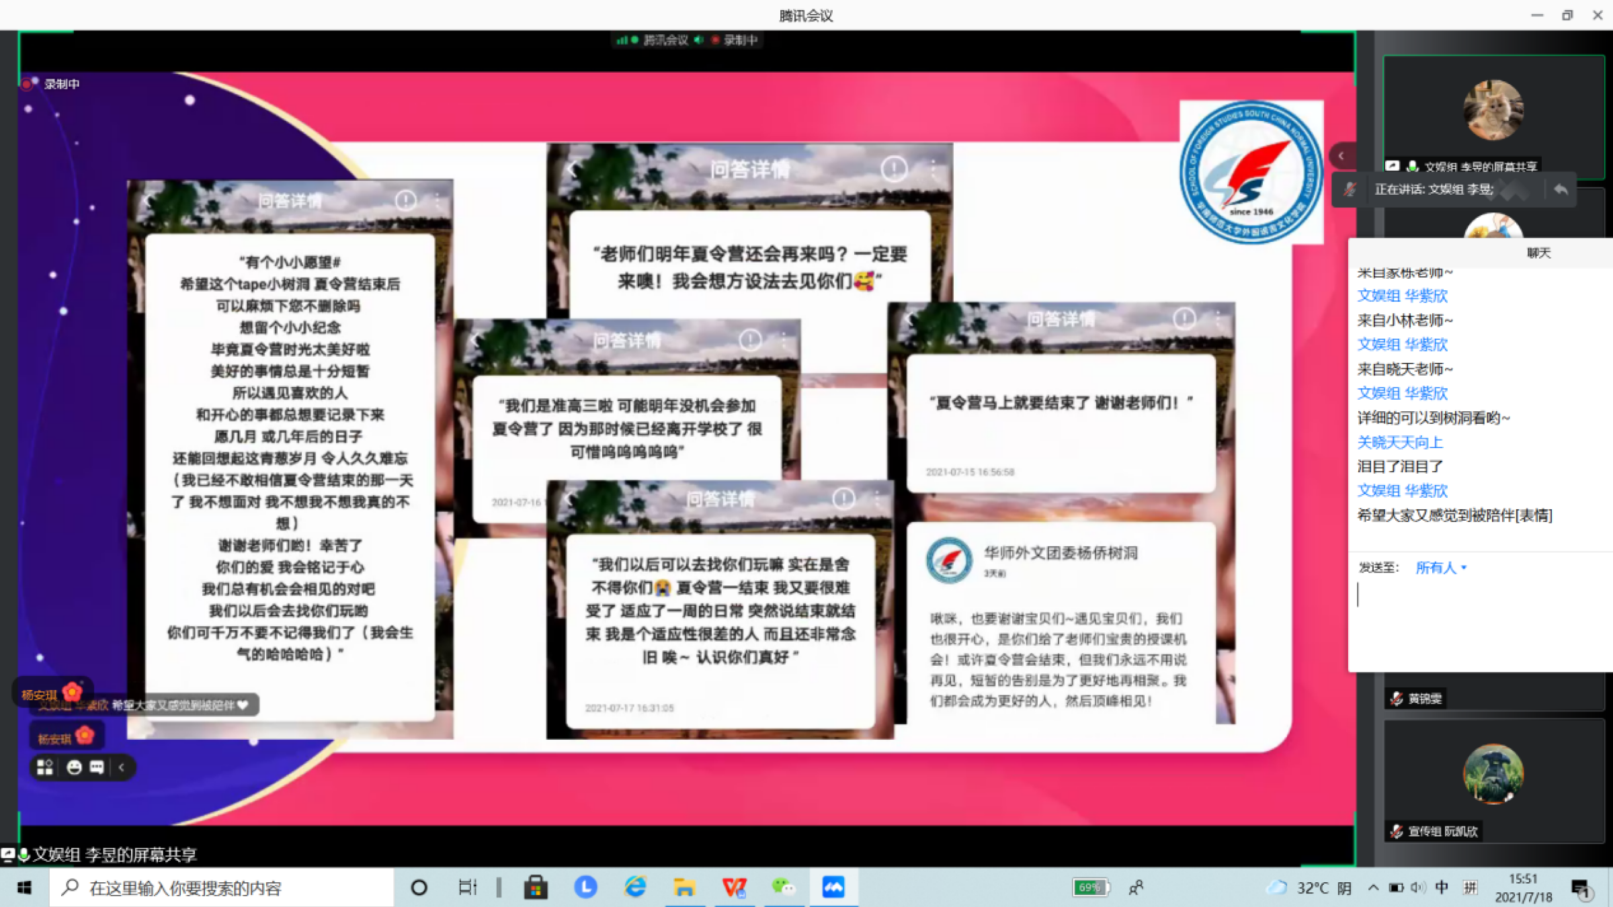The image size is (1613, 907).
Task: Collapse the floating toolbar with left chevron
Action: coord(122,767)
